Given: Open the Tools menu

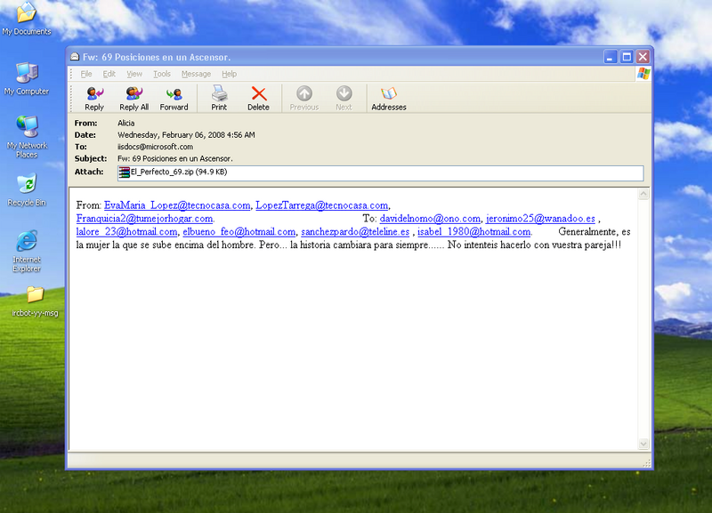Looking at the screenshot, I should 162,74.
